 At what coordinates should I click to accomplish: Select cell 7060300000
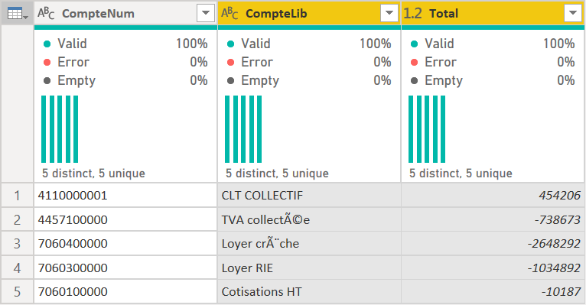[x=125, y=268]
